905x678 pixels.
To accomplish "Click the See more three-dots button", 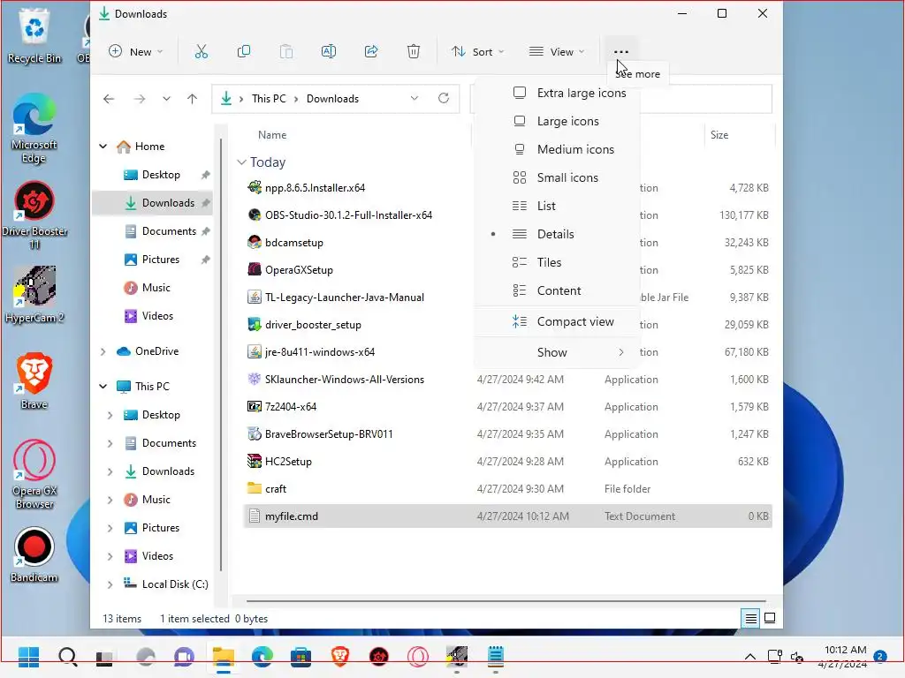I will [x=621, y=52].
